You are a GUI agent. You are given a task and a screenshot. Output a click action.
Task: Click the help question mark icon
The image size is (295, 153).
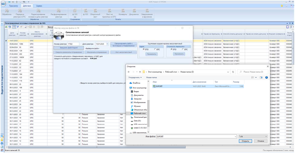(x=266, y=78)
